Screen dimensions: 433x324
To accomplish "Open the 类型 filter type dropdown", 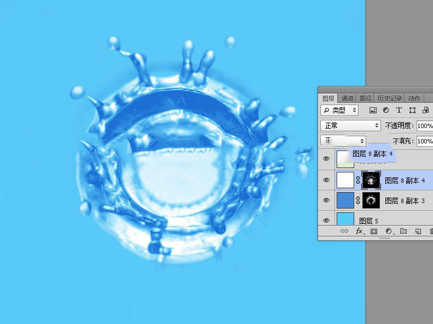I will point(339,111).
